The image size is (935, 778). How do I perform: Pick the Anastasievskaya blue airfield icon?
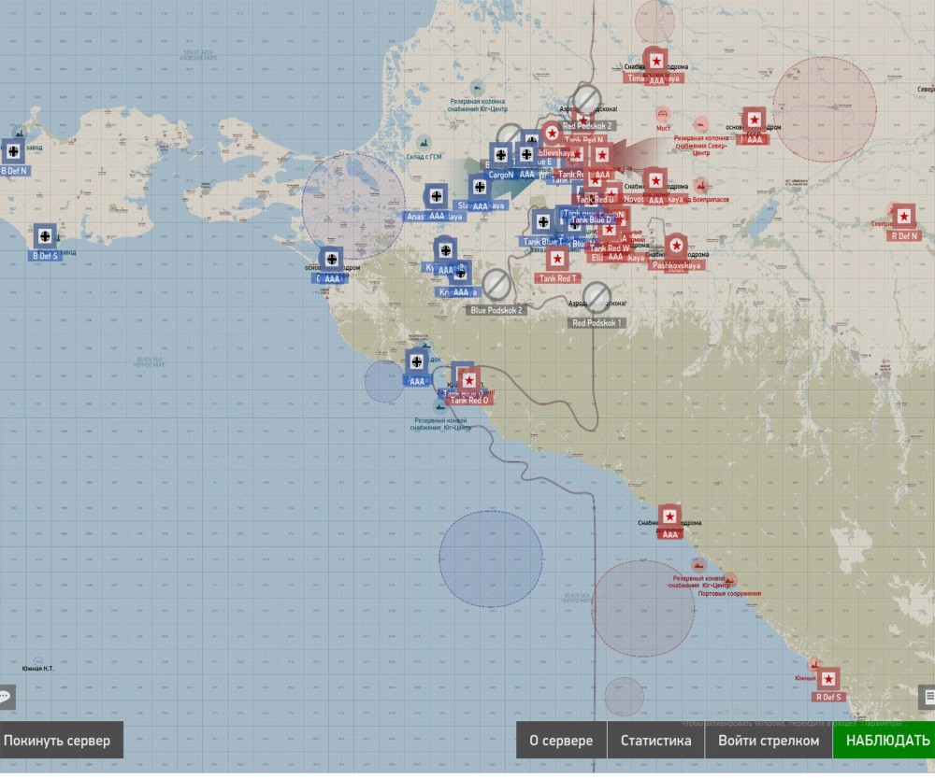click(x=436, y=196)
